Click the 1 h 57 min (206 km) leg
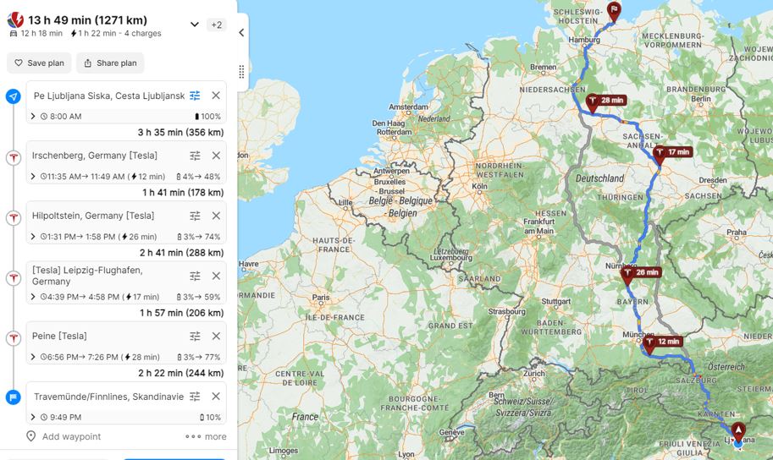The image size is (773, 460). [181, 312]
